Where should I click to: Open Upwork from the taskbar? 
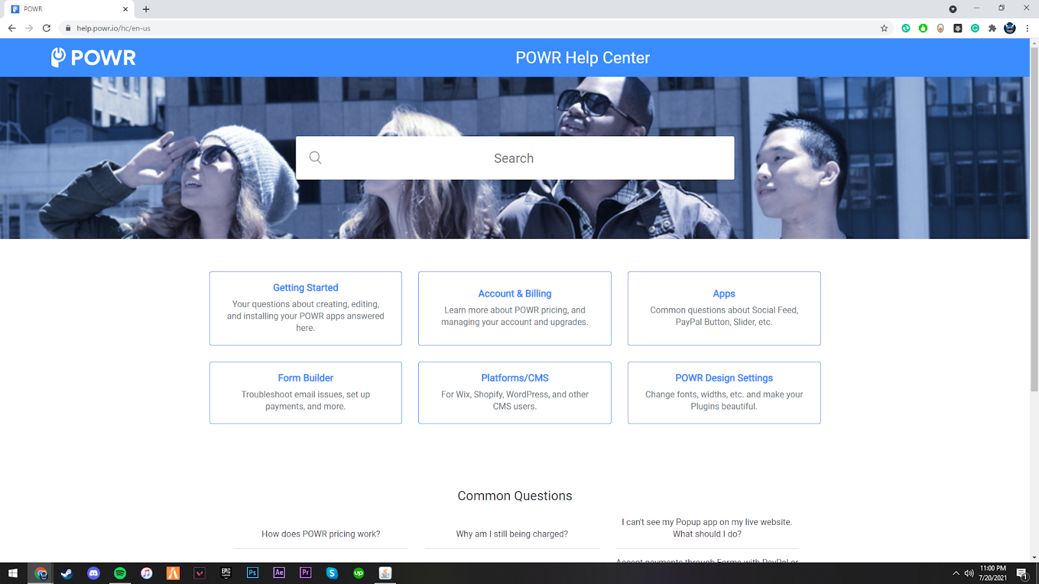tap(358, 573)
